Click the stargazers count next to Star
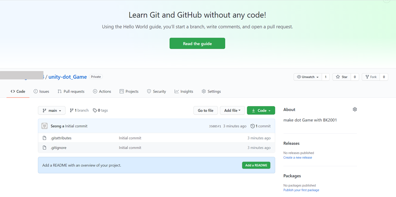Viewport: 396px width, 197px height. 355,77
